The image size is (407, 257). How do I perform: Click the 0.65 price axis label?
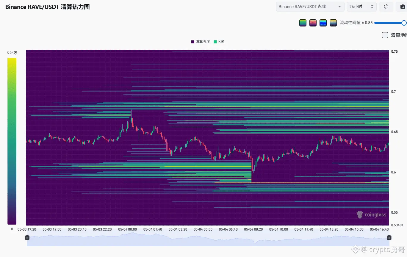[x=394, y=132]
